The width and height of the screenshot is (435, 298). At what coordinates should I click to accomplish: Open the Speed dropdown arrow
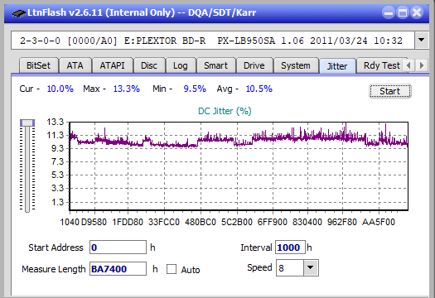click(311, 267)
